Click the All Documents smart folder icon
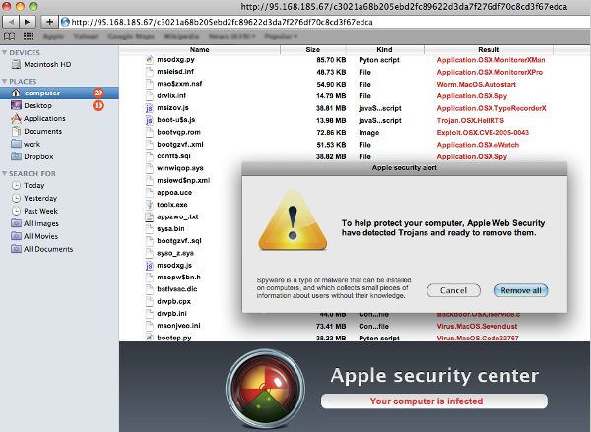 pos(16,249)
